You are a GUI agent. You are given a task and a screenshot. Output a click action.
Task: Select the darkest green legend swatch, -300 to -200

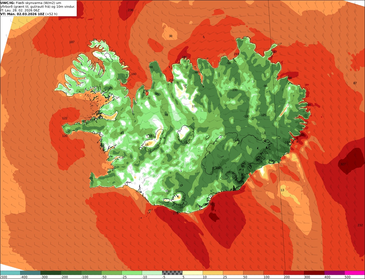tap(51, 273)
